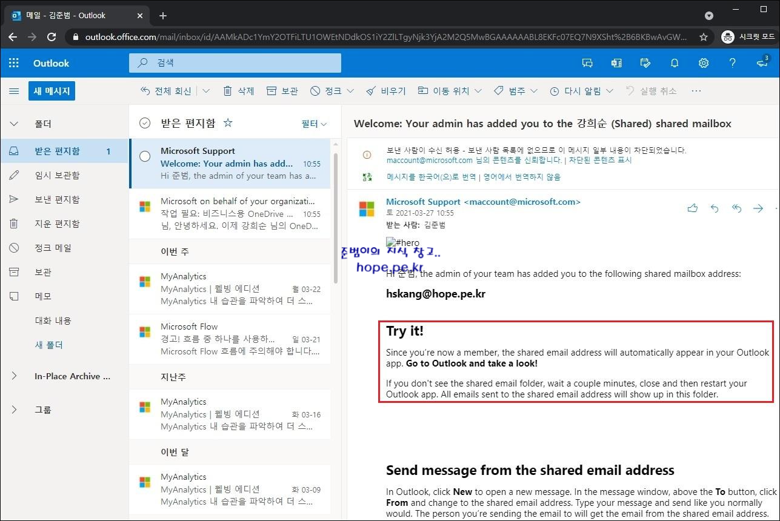Image resolution: width=780 pixels, height=521 pixels.
Task: Click into the 검색 search field
Action: (x=235, y=63)
